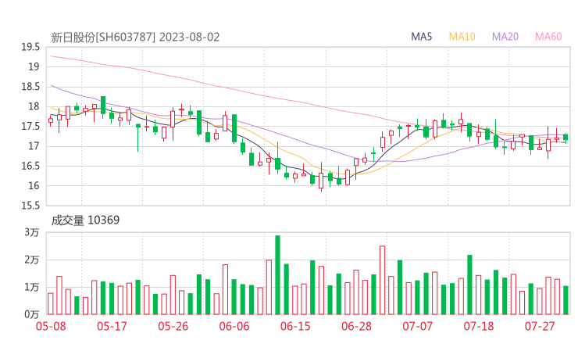The height and width of the screenshot is (344, 578).
Task: Click the 0万 volume axis label
Action: coord(32,314)
